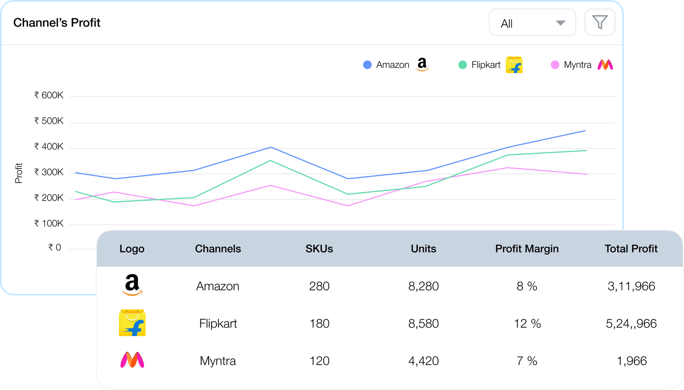Click the Amazon logo in the table row
This screenshot has height=390, width=684.
132,285
